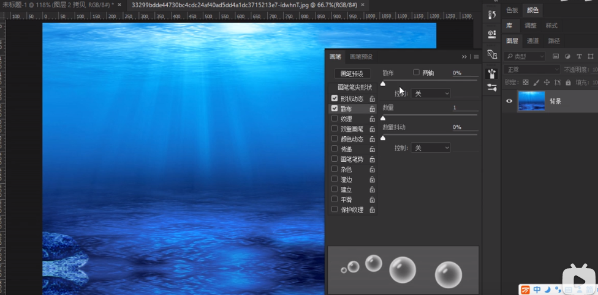The width and height of the screenshot is (598, 295).
Task: Open the Brush Presets sliders icon
Action: (491, 88)
